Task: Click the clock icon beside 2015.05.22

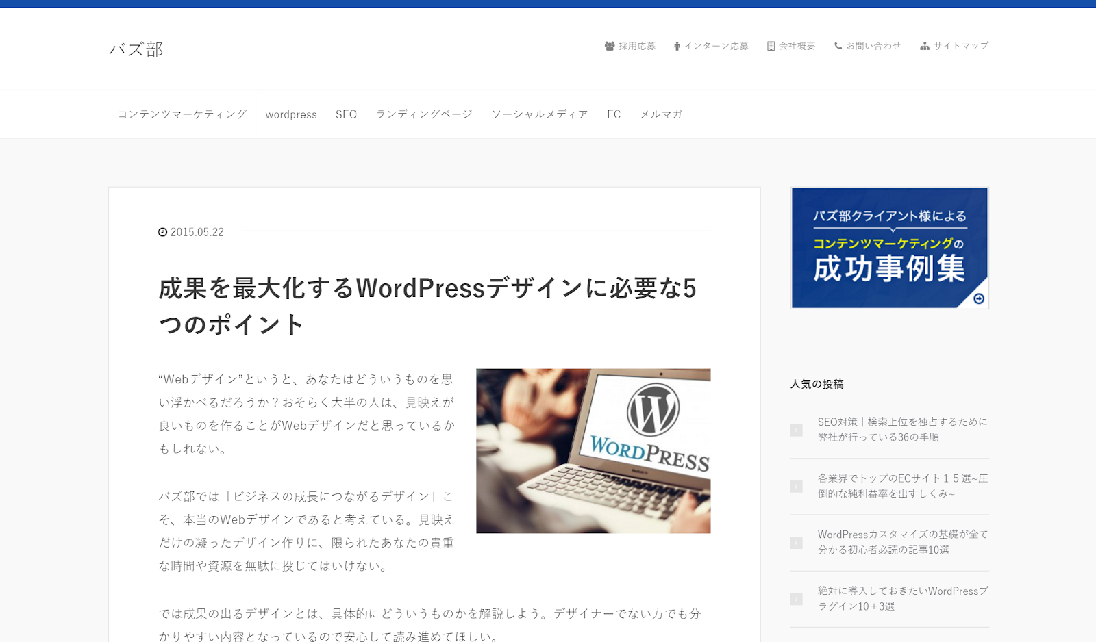Action: click(162, 232)
